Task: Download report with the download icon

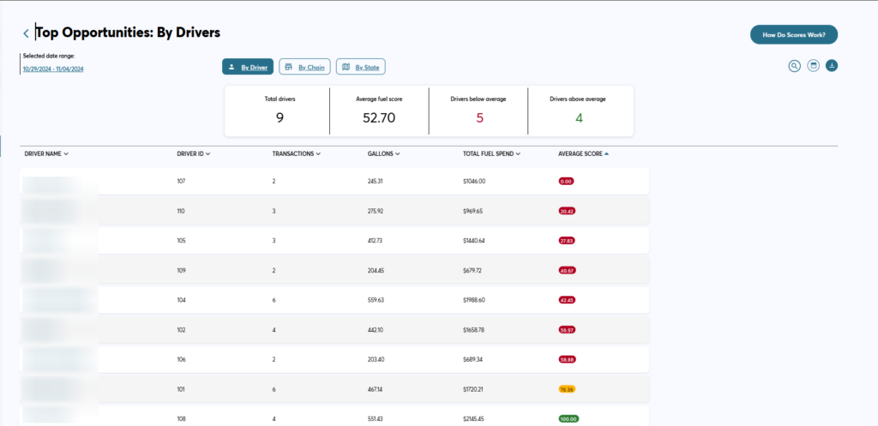Action: coord(832,66)
